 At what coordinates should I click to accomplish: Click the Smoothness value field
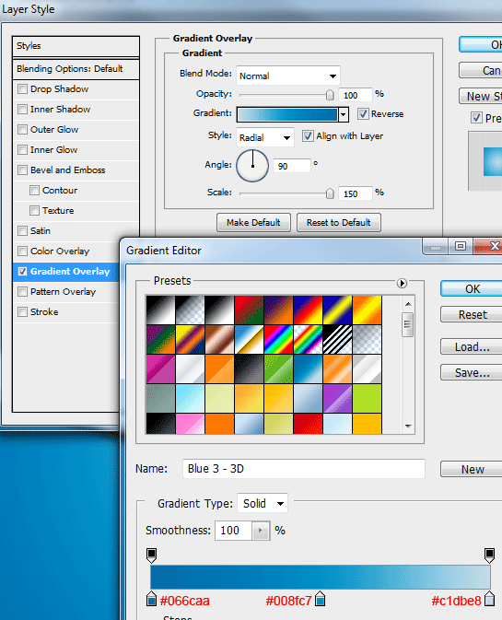(x=233, y=531)
